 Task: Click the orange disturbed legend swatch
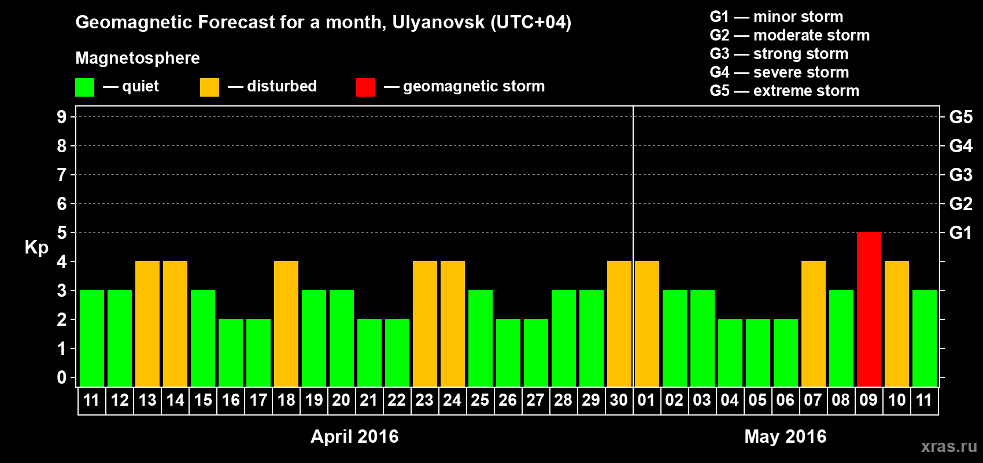point(209,87)
